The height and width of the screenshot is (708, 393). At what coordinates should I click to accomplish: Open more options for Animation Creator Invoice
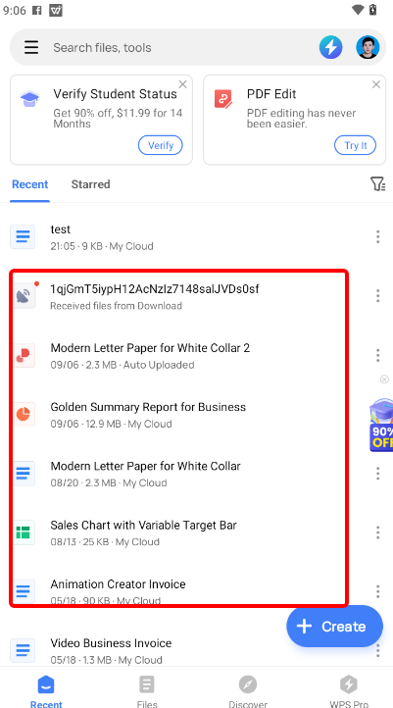coord(377,591)
